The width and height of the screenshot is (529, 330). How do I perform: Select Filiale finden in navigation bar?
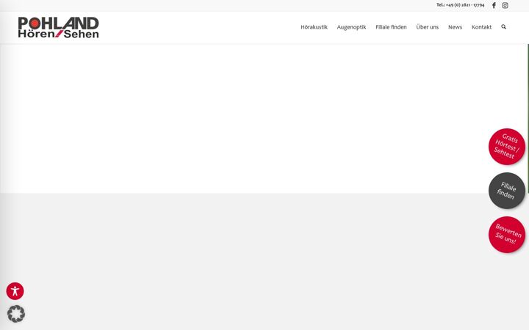coord(391,27)
